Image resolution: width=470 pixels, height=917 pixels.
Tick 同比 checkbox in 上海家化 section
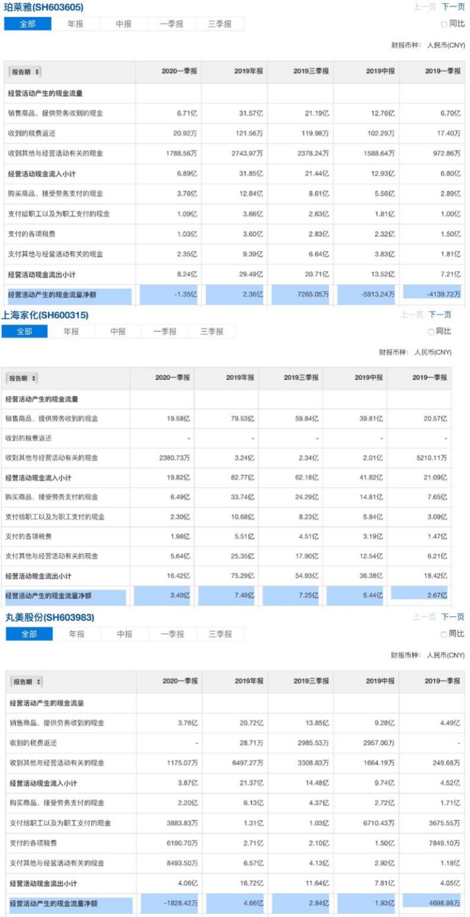[x=431, y=331]
